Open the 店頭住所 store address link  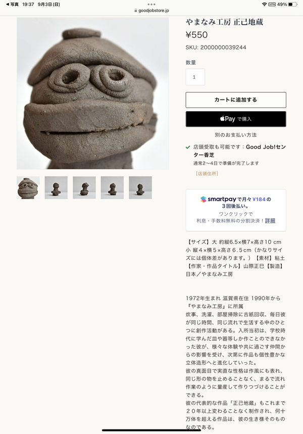click(x=207, y=174)
